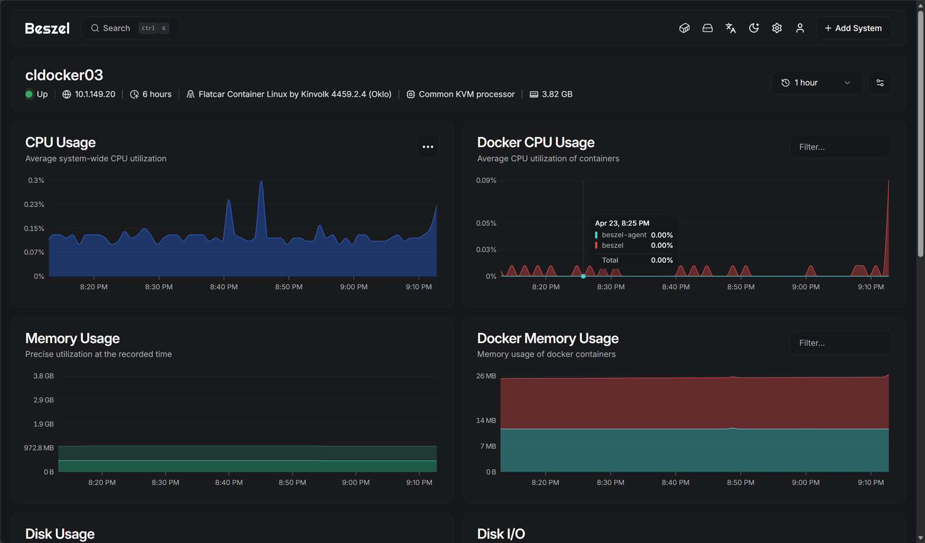Click the 8:25 PM data point marker
925x543 pixels.
[583, 276]
